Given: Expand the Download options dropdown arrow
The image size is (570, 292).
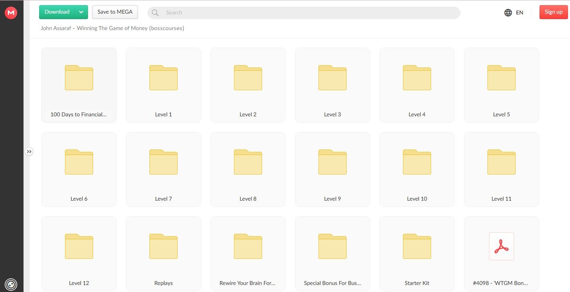Looking at the screenshot, I should (81, 12).
